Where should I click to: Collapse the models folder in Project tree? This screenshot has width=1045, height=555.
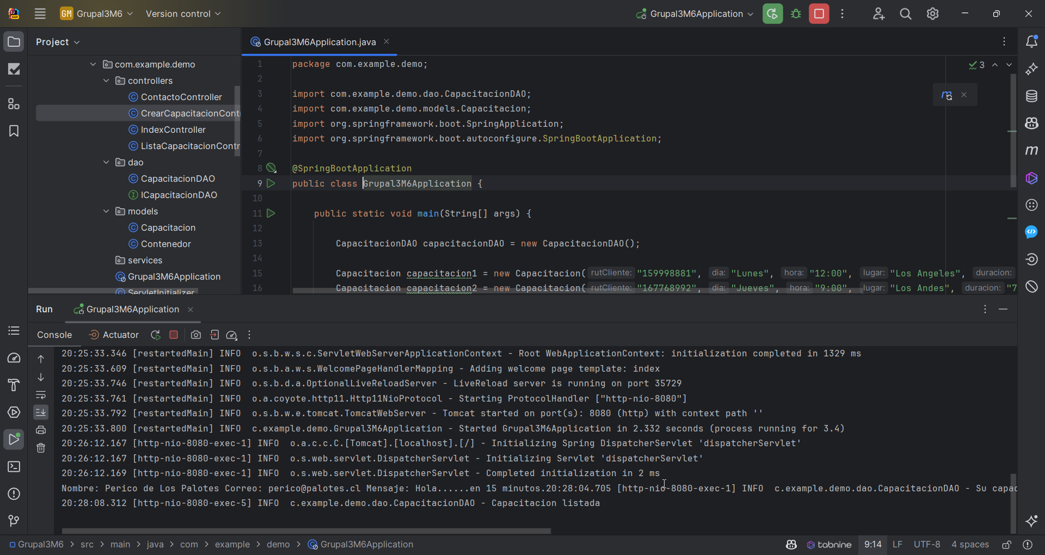pos(106,211)
